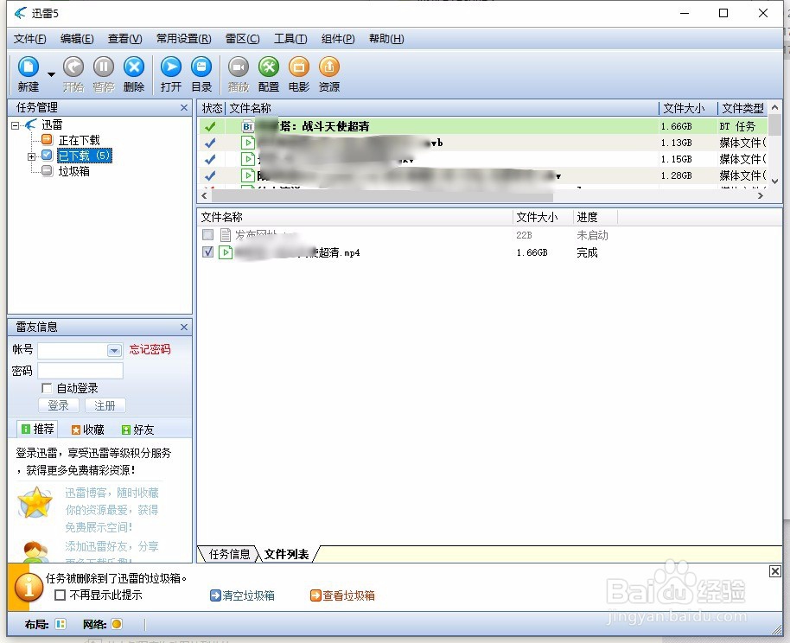This screenshot has height=643, width=790.
Task: Open the 工具(T) menu
Action: (x=290, y=39)
